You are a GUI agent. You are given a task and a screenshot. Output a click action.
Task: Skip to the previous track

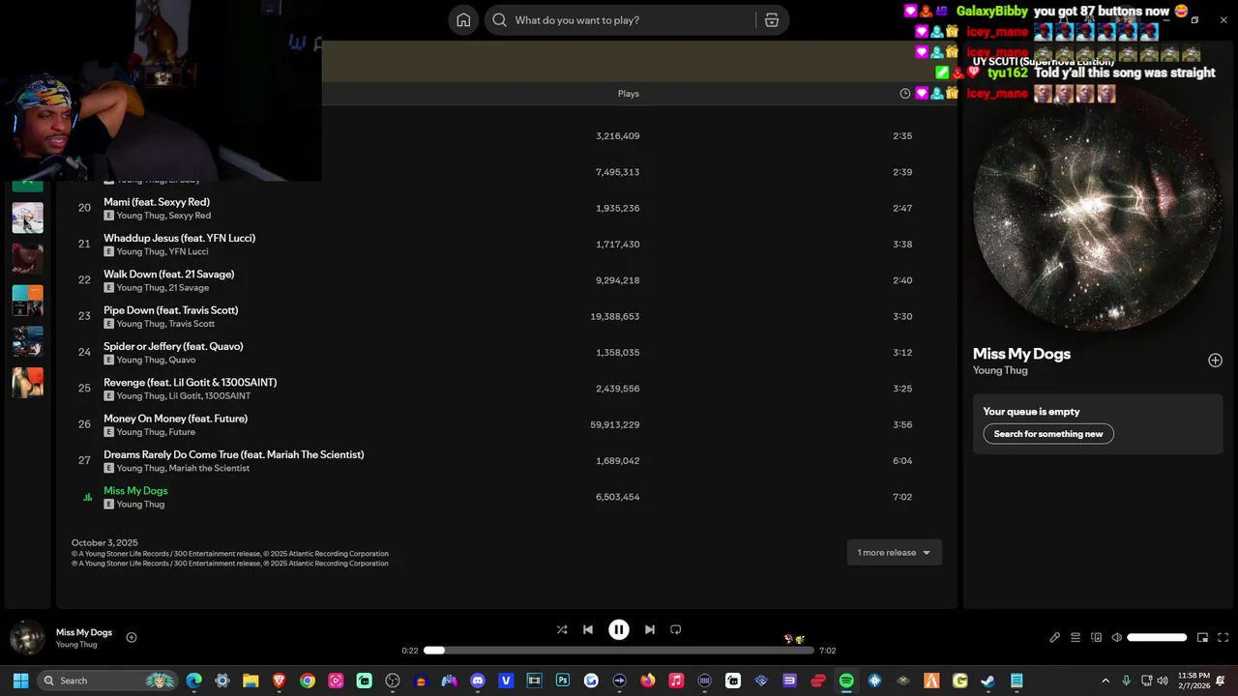[588, 629]
